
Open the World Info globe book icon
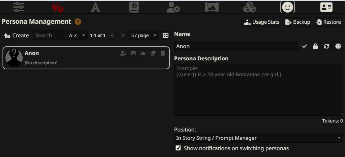click(x=134, y=7)
